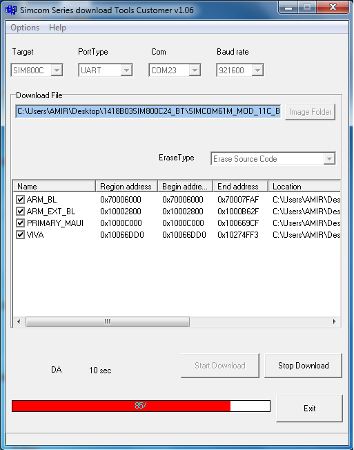The image size is (354, 450).
Task: Expand the Com COM23 dropdown
Action: (x=195, y=70)
